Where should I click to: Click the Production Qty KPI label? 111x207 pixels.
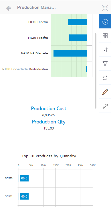pos(49,122)
